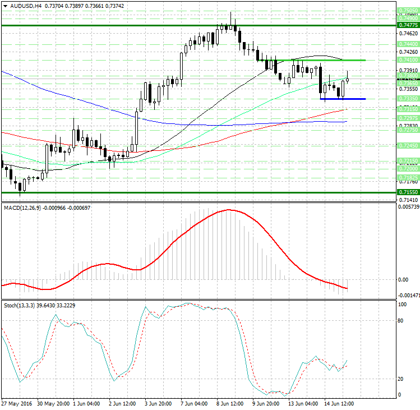Click the 0.71550 support price label

pyautogui.click(x=408, y=192)
